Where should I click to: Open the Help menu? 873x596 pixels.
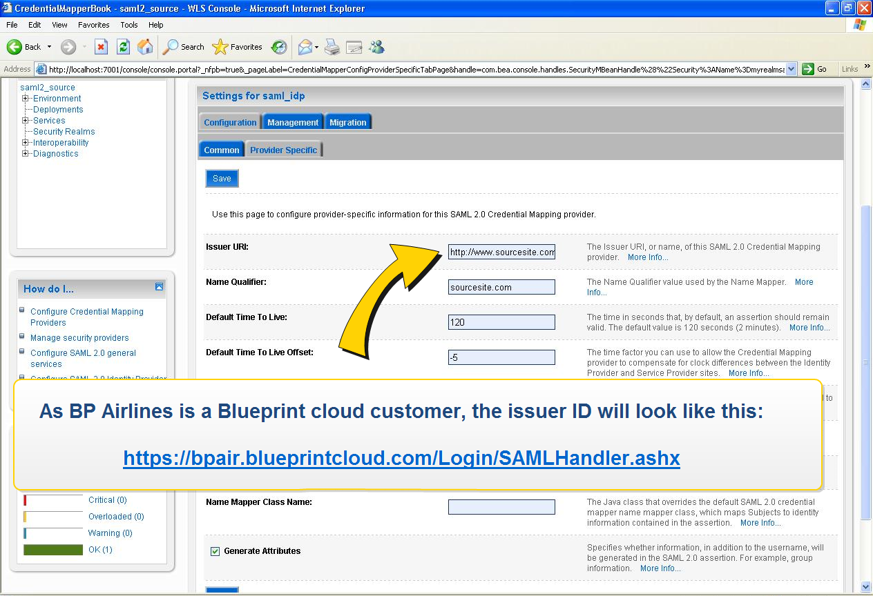click(x=156, y=25)
